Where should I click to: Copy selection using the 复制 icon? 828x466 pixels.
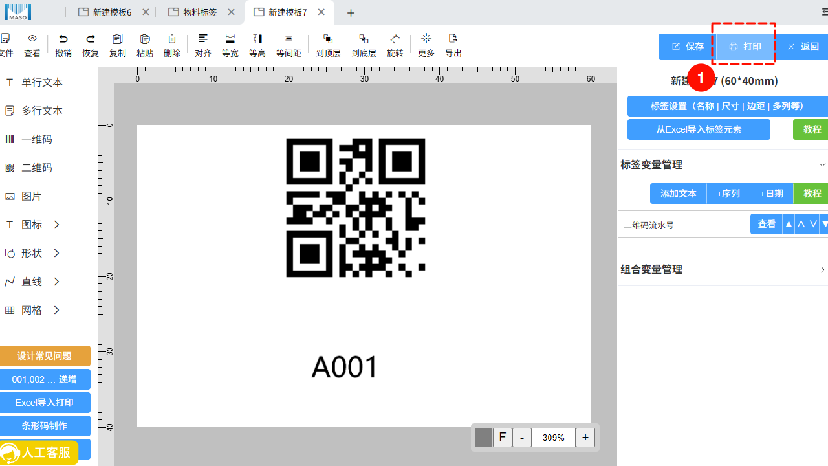(118, 39)
